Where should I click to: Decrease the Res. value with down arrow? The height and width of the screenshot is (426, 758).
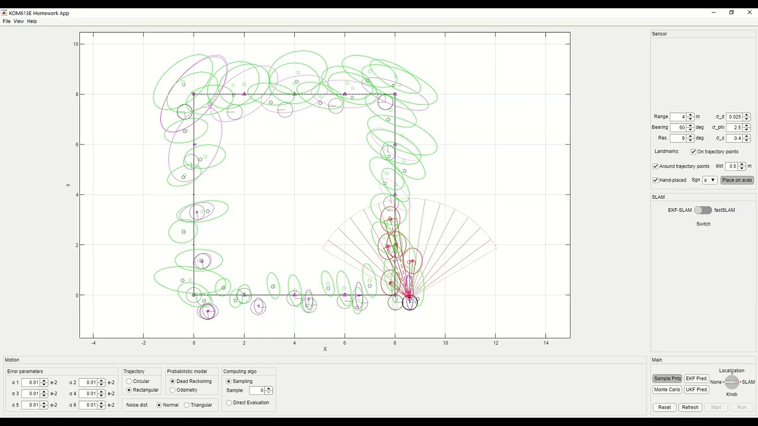pos(690,140)
